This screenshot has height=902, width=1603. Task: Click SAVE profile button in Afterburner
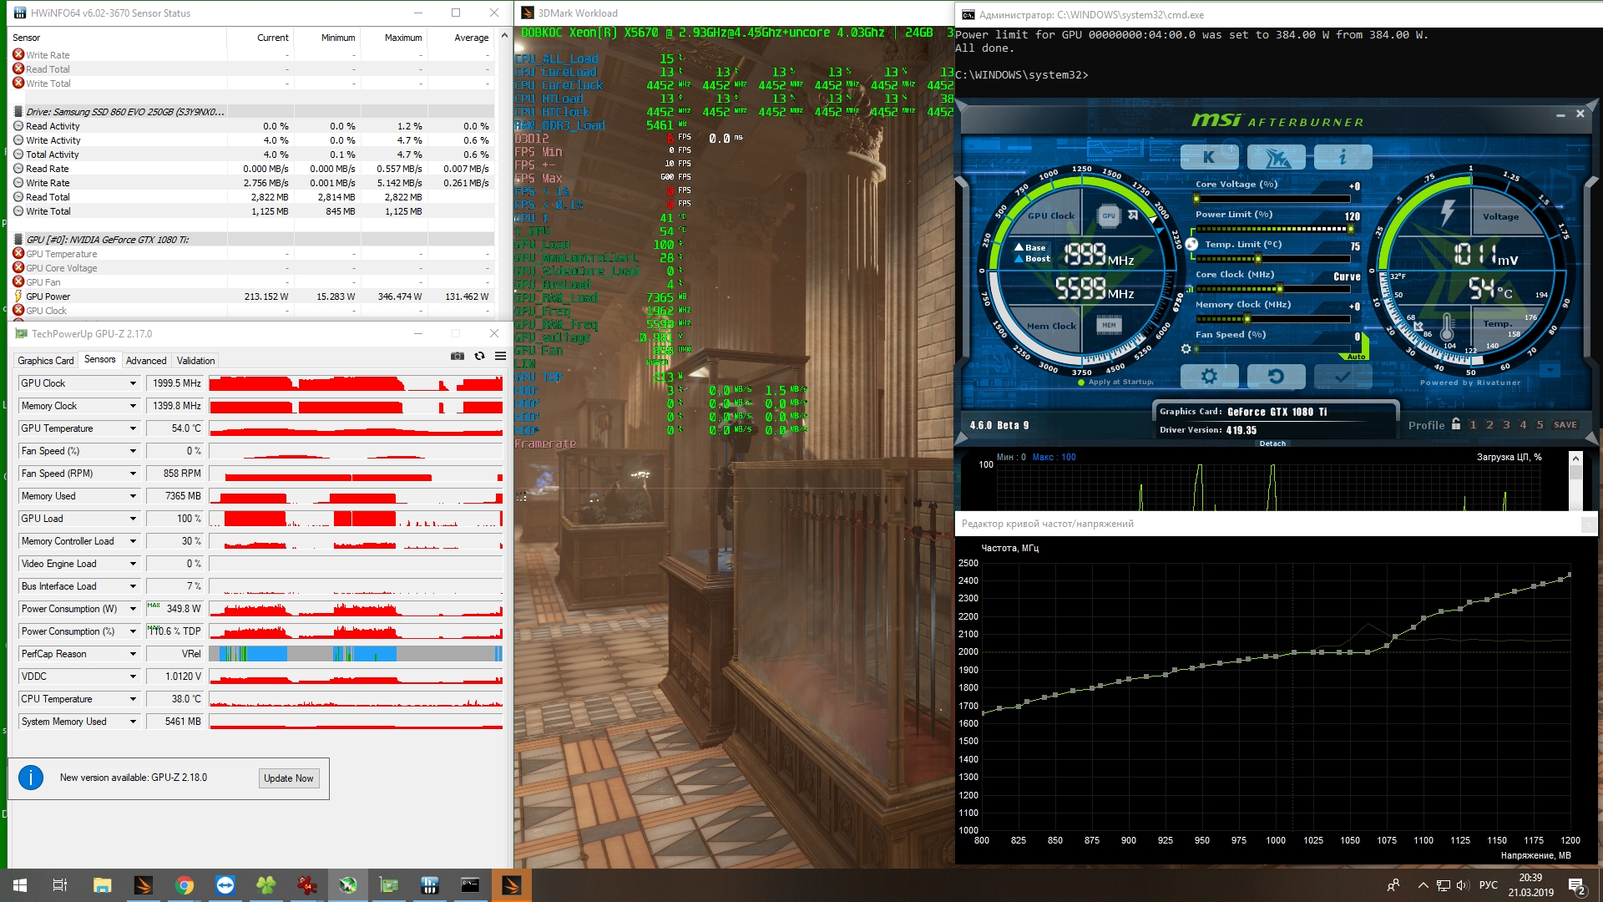click(1565, 425)
